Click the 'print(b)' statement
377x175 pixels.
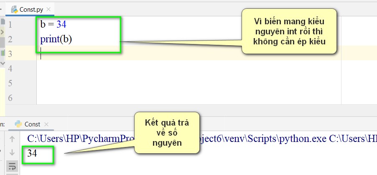point(56,39)
